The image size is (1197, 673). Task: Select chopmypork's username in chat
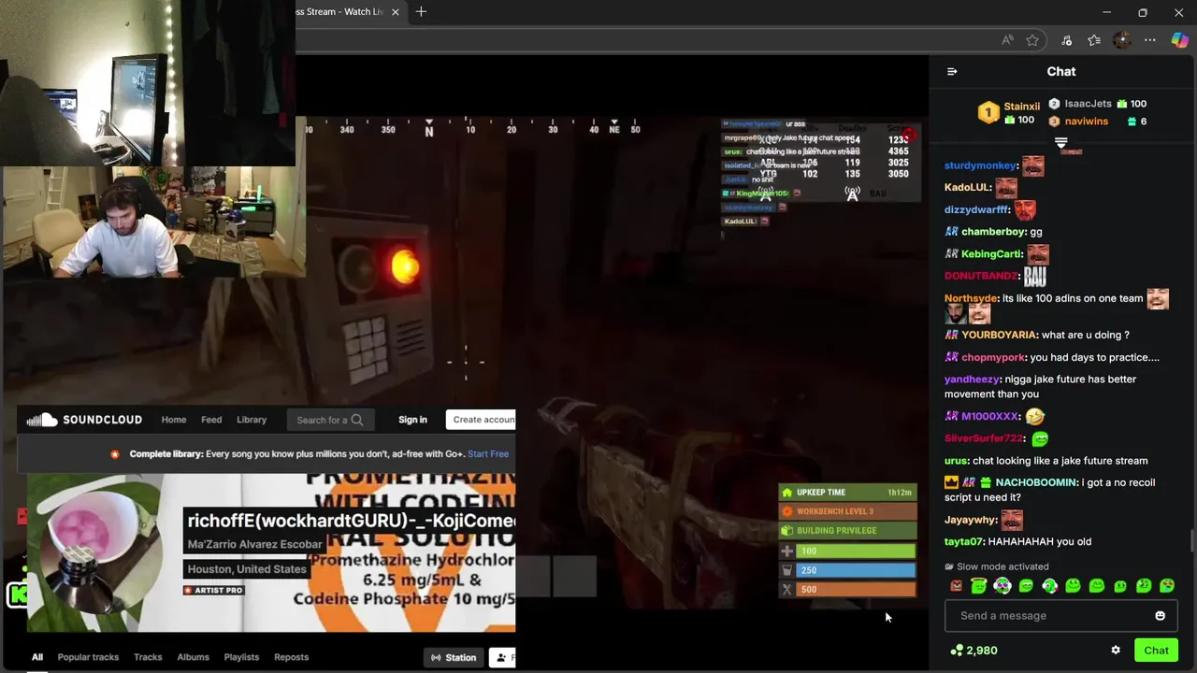993,357
